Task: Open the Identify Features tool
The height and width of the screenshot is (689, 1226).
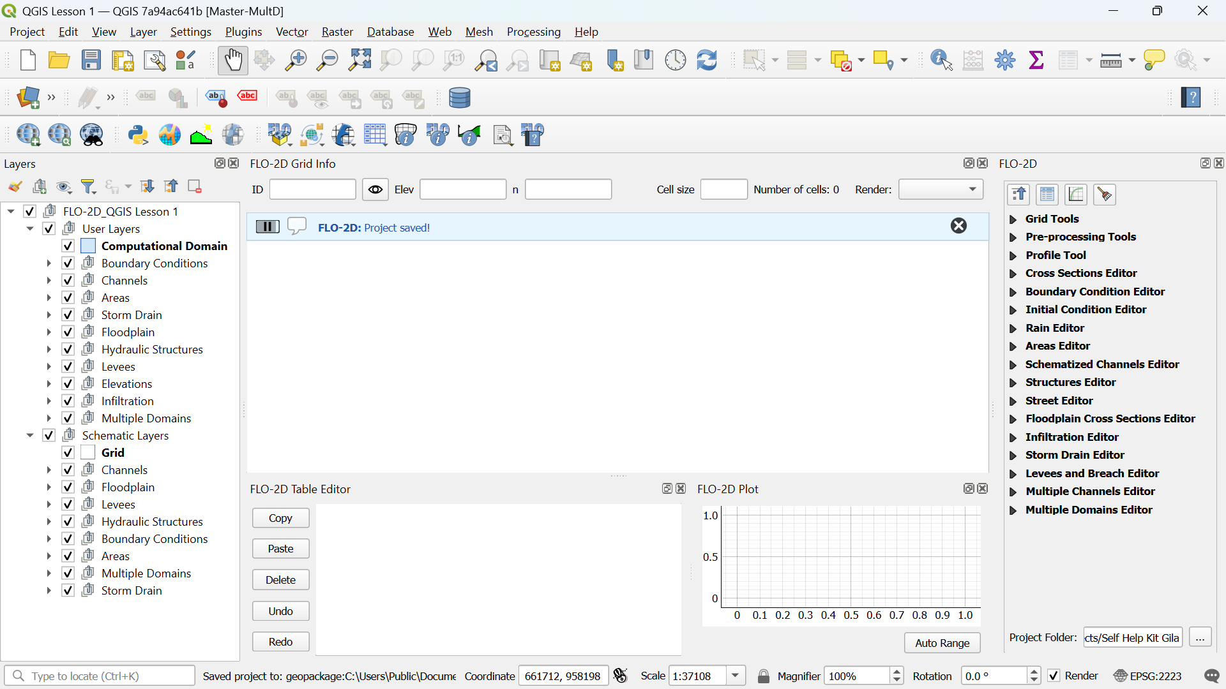Action: (x=941, y=61)
